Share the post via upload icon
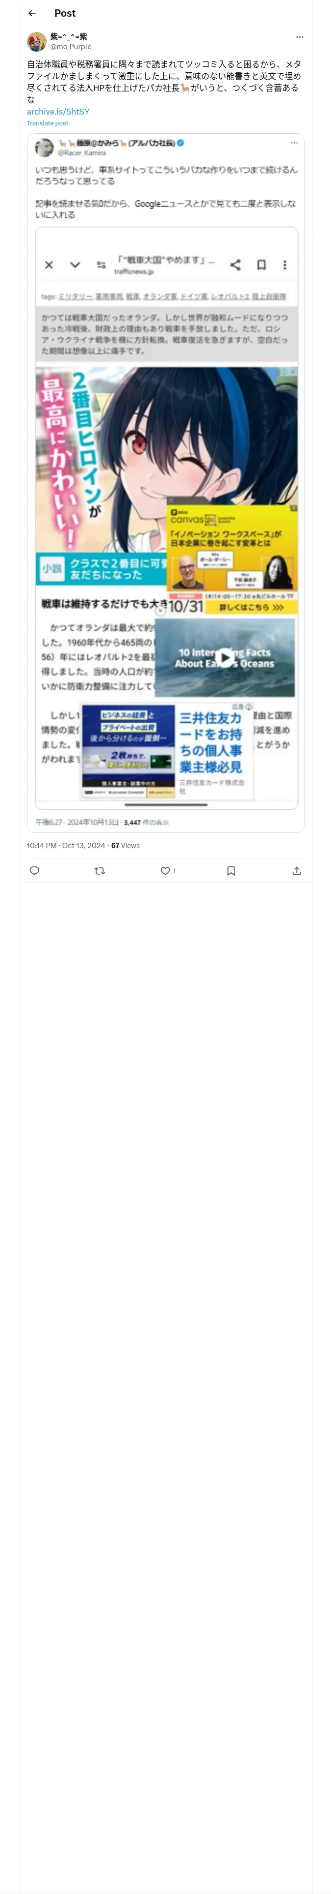Screen dimensions: 331x1894 [297, 870]
